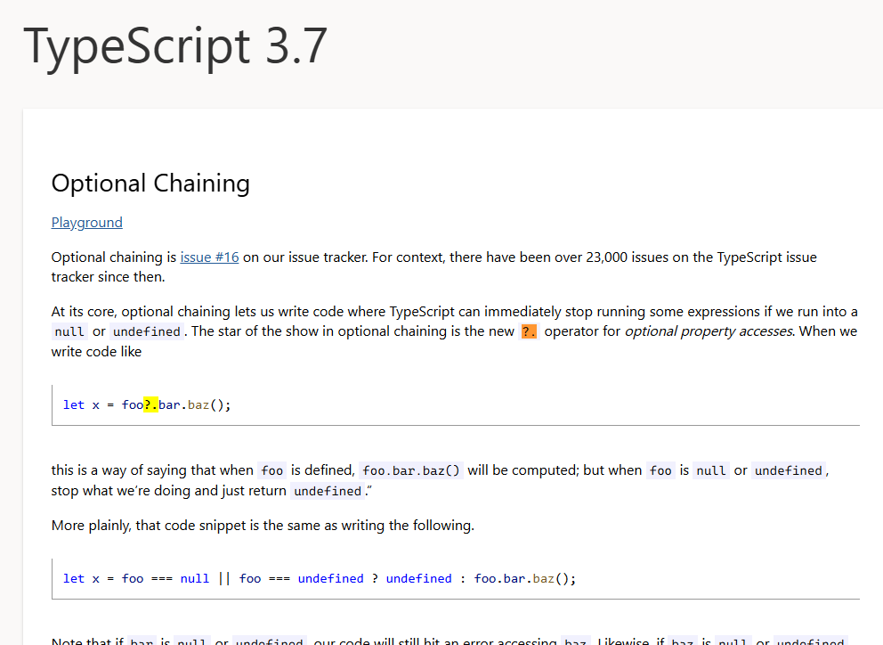Screen dimensions: 883x645
Task: Click the yellow-highlighted ?. in the code block
Action: (150, 404)
